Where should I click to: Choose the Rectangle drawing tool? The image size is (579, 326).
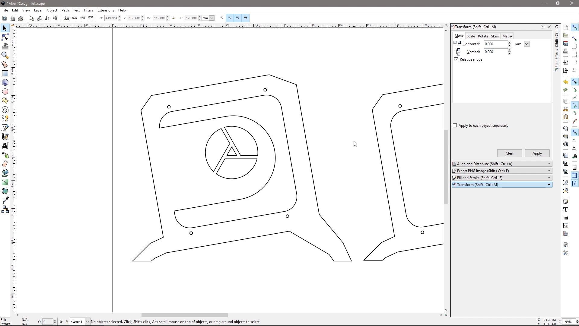point(5,73)
